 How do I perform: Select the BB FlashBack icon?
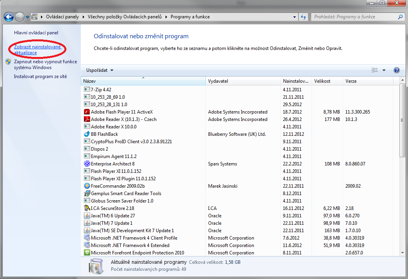coord(87,134)
